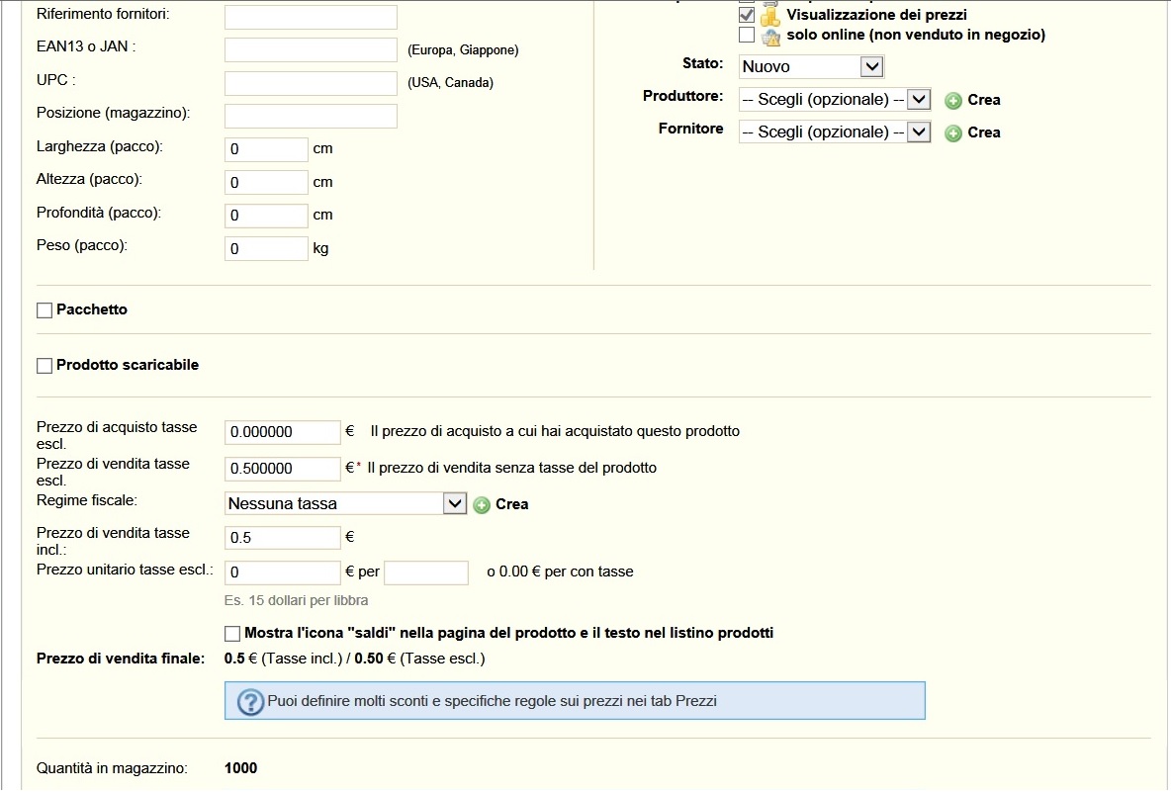Click the green plus icon beside Produttore
Viewport: 1172px width, 792px height.
pos(953,101)
